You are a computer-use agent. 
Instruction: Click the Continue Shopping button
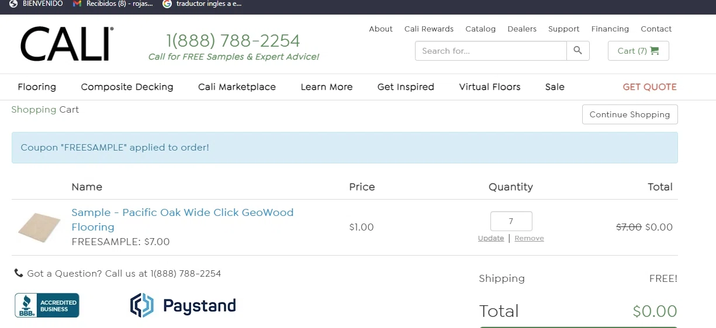[x=630, y=114]
